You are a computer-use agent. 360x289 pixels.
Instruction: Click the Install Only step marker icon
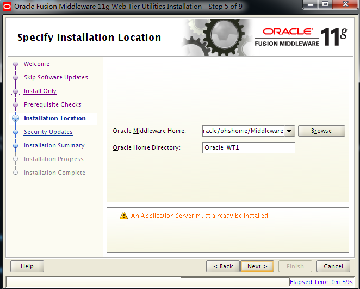click(15, 91)
